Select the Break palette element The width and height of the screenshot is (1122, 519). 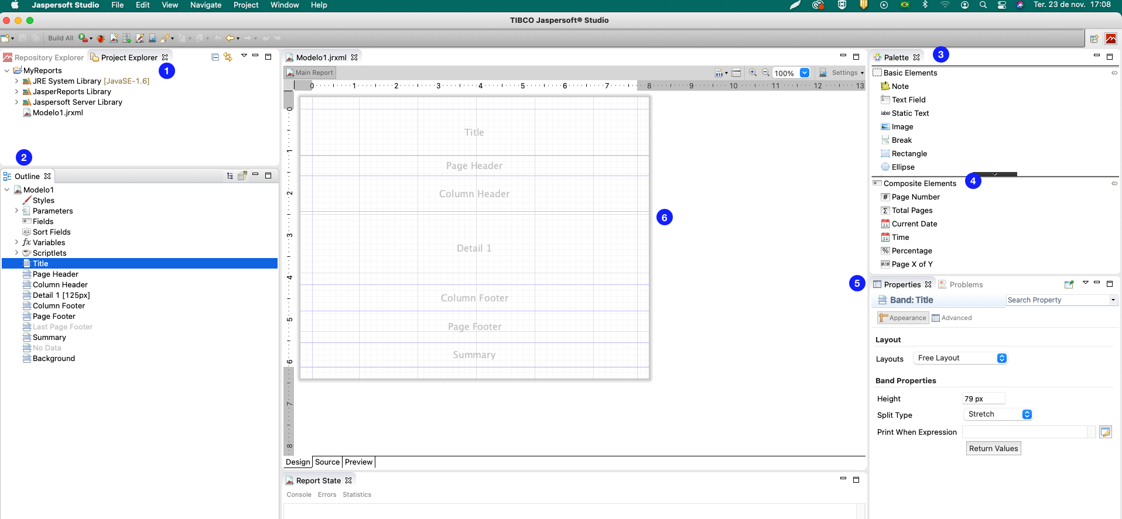[x=897, y=140]
